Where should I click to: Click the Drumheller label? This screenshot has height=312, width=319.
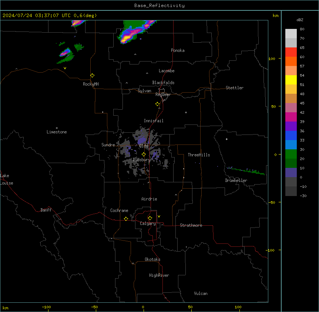tap(236, 180)
